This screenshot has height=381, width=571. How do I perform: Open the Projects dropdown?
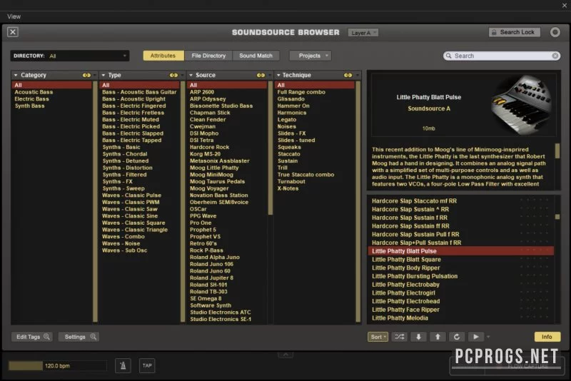310,56
